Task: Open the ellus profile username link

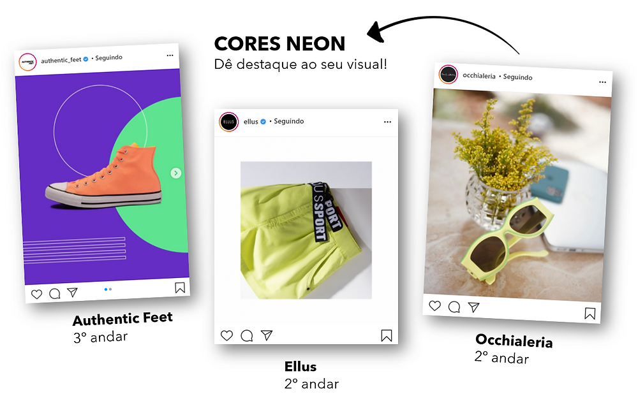Action: point(251,122)
